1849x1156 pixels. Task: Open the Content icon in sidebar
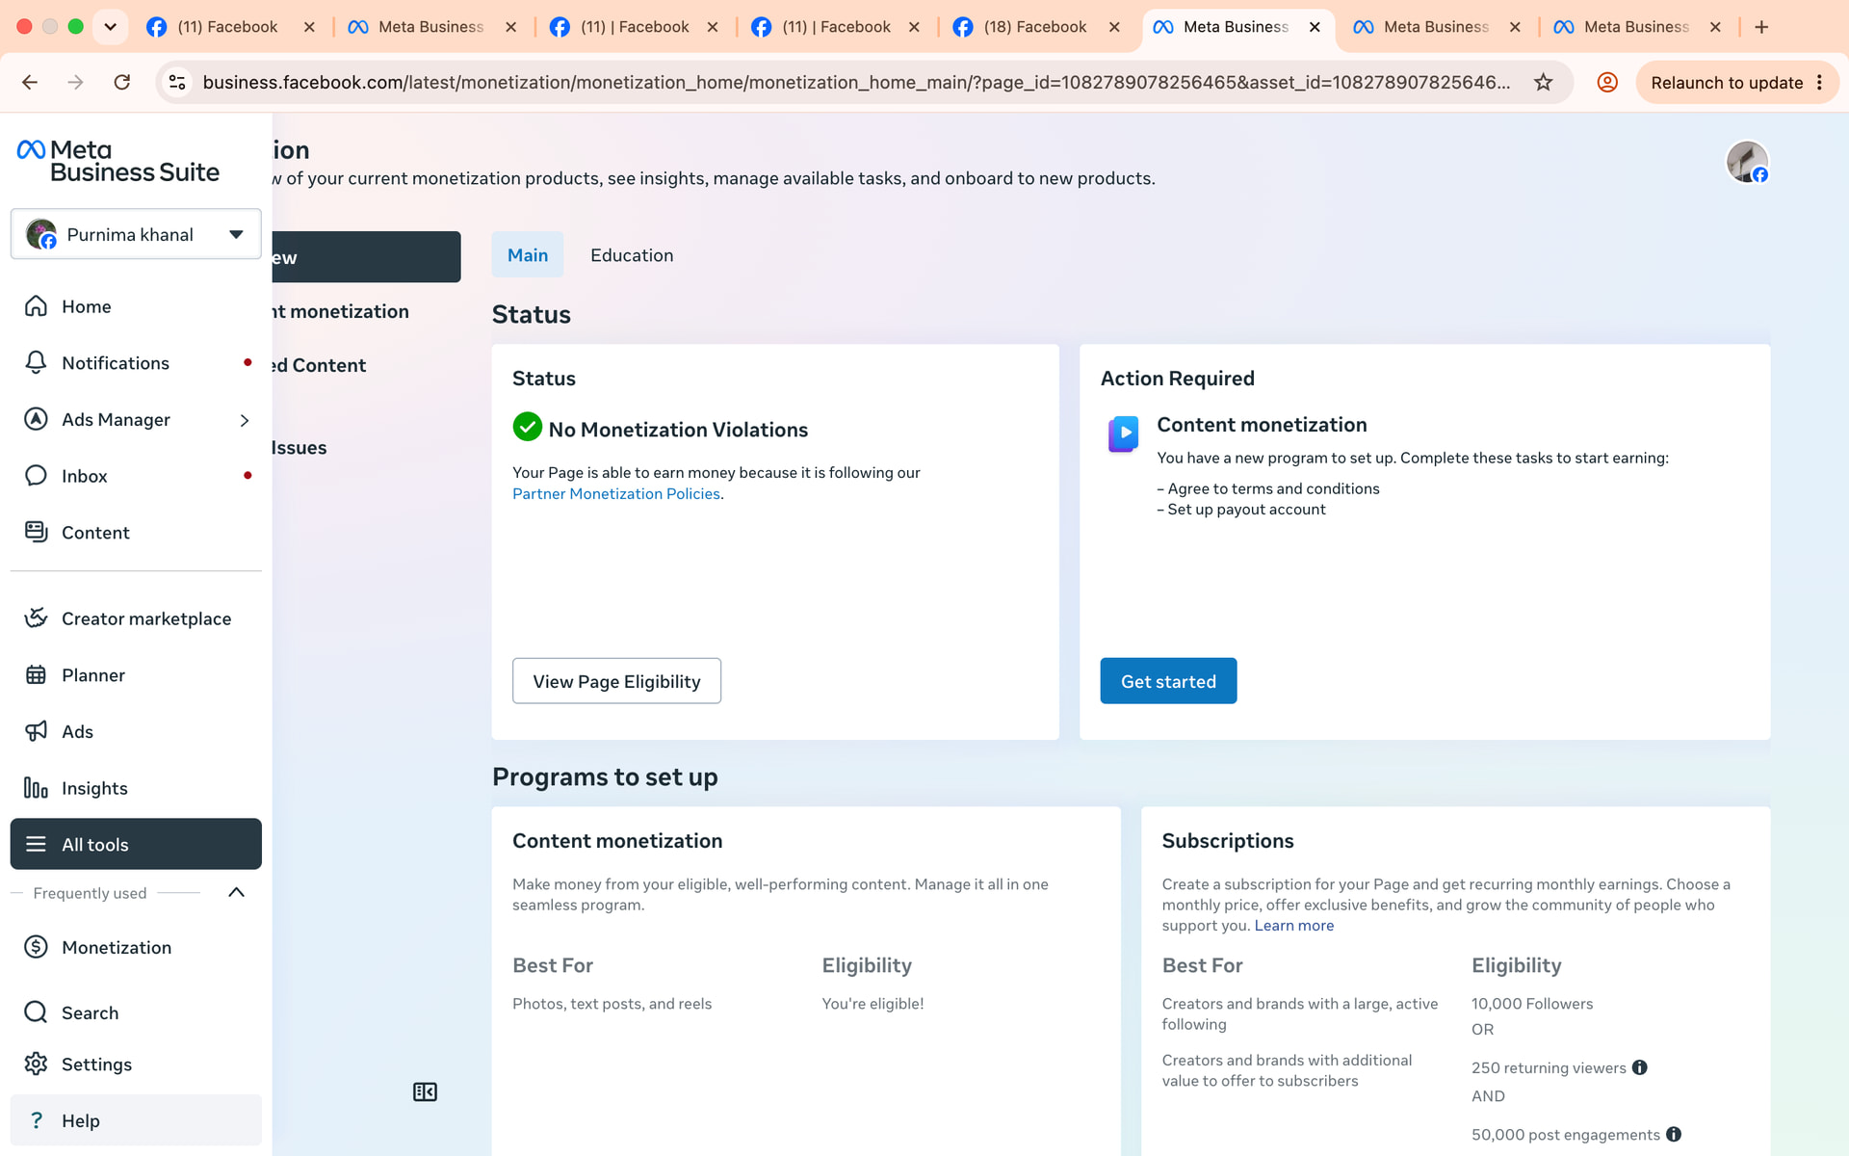[36, 532]
